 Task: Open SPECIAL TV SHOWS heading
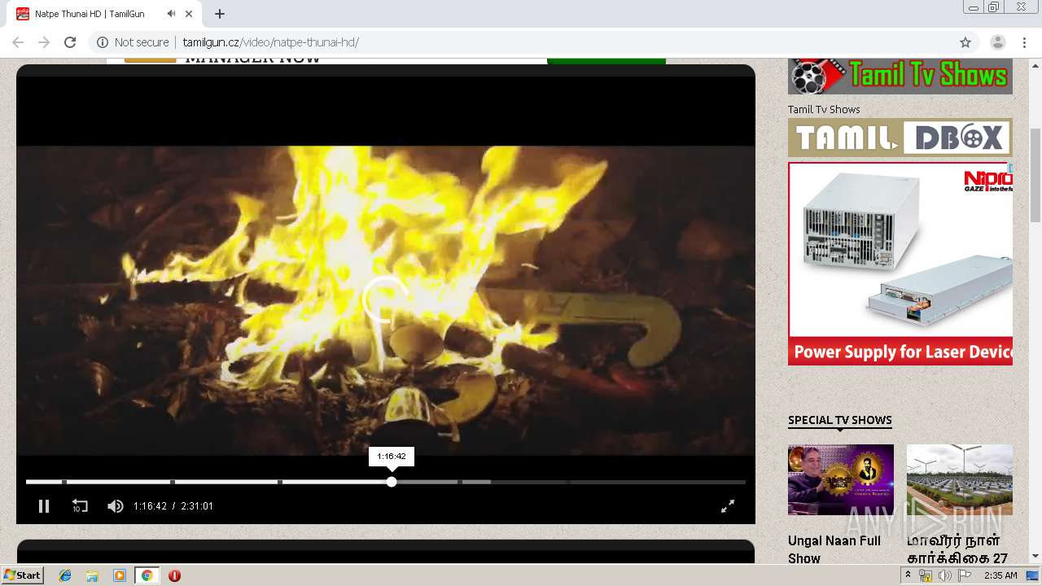(840, 420)
